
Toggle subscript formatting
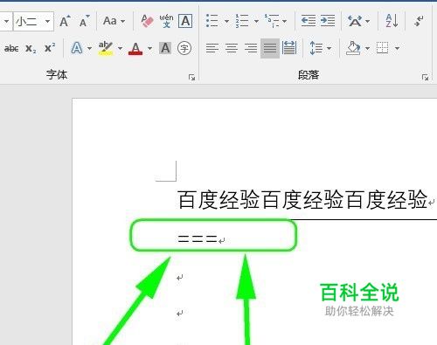tap(31, 49)
